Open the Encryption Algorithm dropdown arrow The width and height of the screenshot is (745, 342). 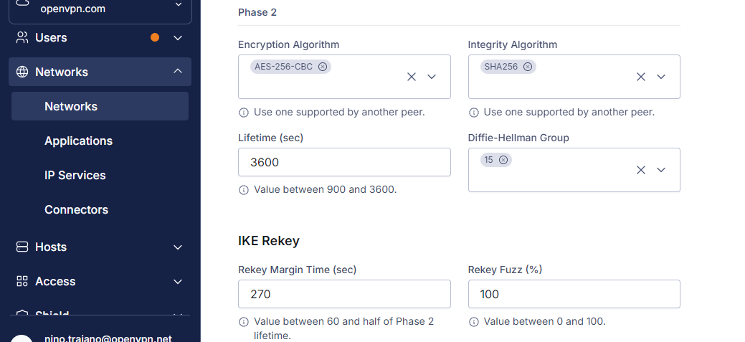coord(432,77)
